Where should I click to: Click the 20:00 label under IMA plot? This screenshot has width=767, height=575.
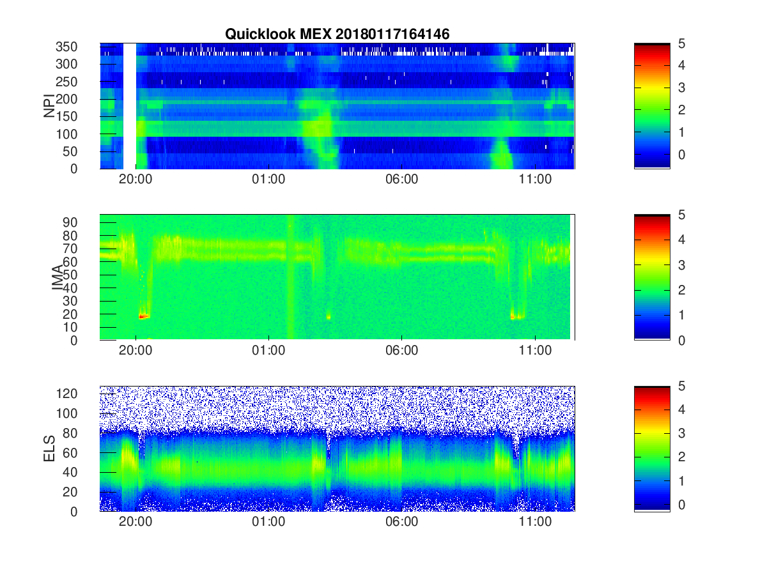coord(136,351)
